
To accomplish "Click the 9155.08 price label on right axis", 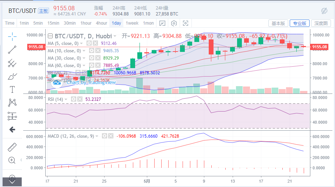I will (320, 47).
